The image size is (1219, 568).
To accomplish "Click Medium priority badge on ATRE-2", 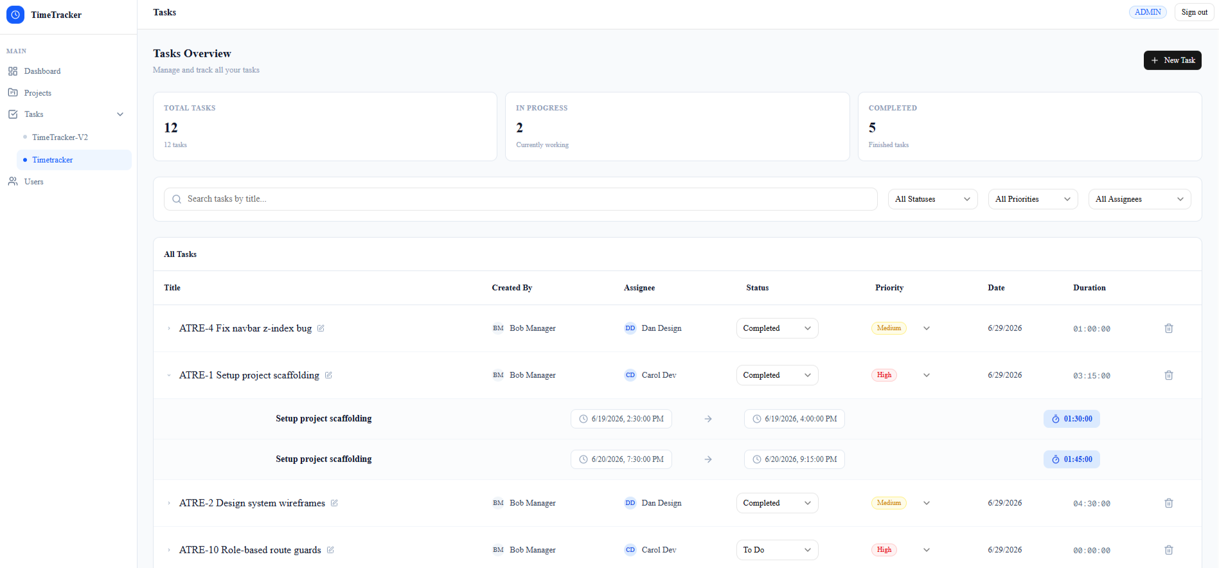I will click(889, 503).
